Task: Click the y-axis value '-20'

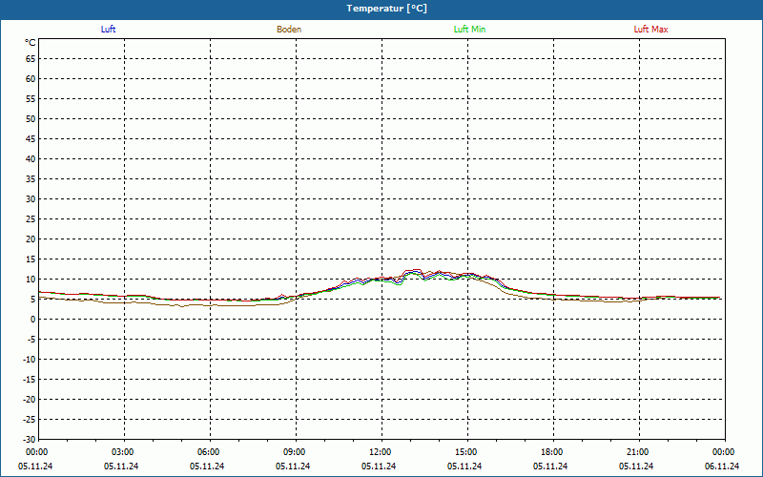Action: point(30,399)
